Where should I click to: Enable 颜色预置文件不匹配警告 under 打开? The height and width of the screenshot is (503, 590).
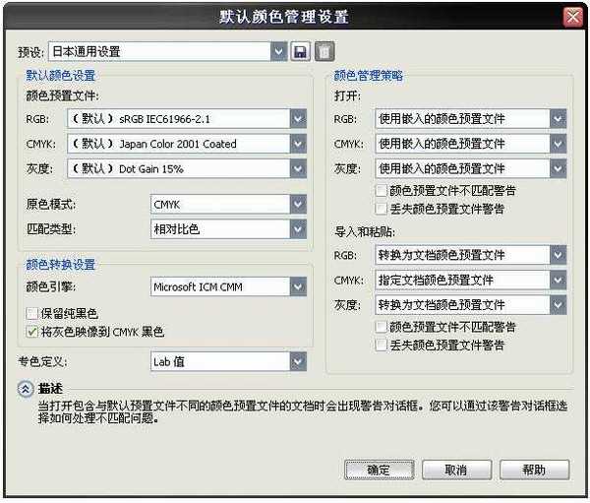(381, 191)
